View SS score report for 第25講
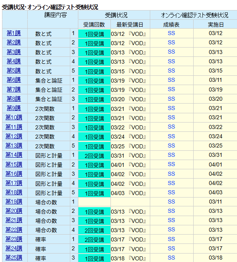The width and height of the screenshot is (237, 262). pos(172,258)
